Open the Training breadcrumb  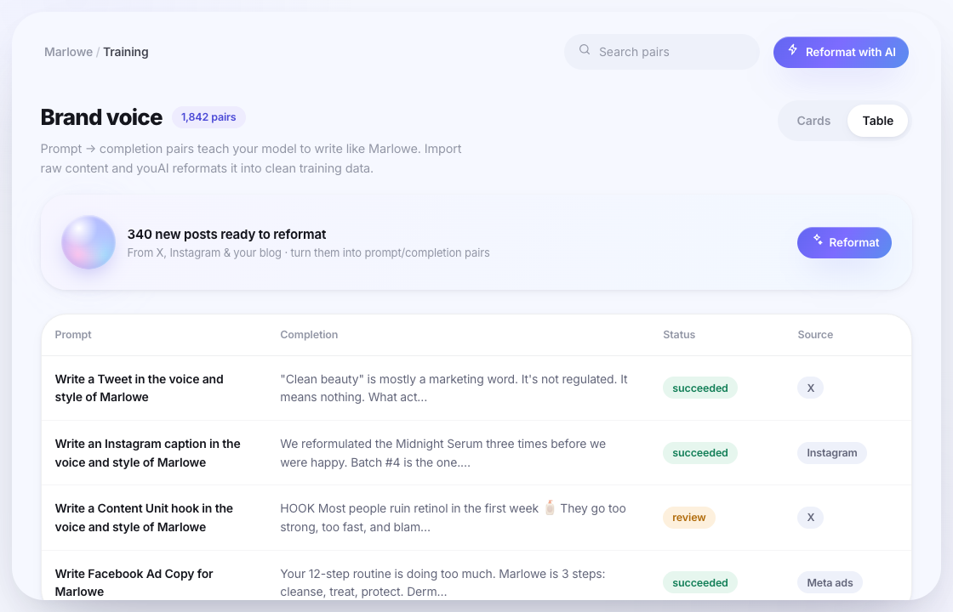[x=126, y=52]
